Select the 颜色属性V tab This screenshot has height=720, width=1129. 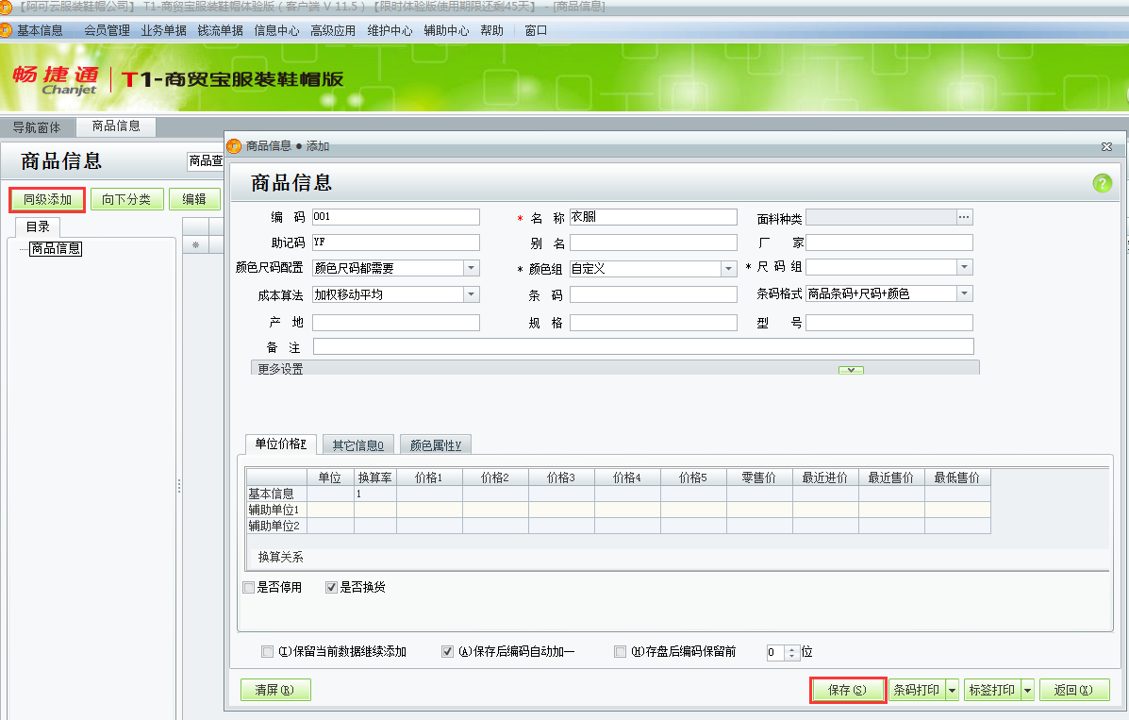coord(436,445)
